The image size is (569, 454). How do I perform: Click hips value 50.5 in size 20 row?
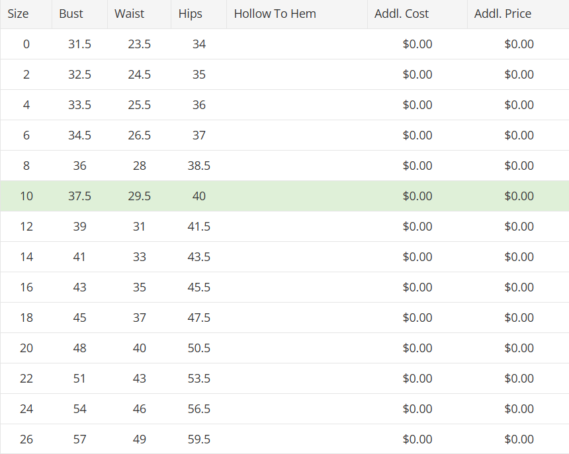tap(199, 348)
